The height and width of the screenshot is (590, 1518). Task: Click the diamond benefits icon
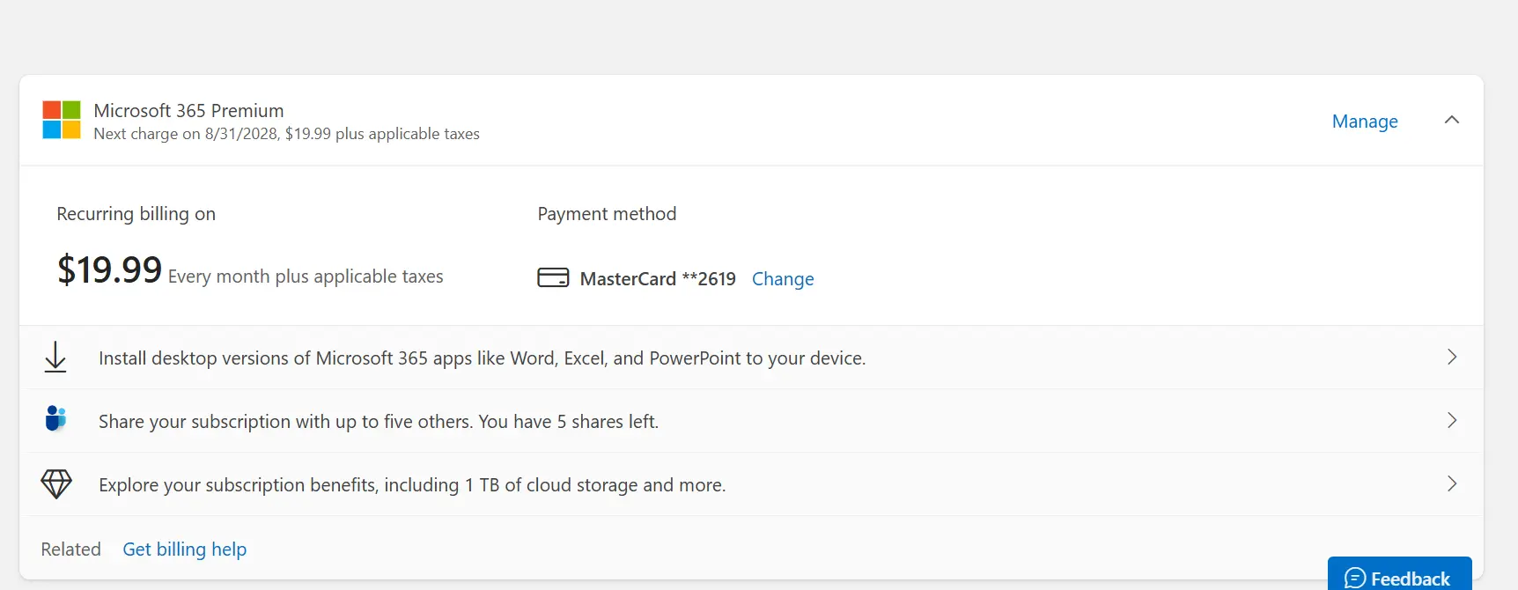(56, 483)
